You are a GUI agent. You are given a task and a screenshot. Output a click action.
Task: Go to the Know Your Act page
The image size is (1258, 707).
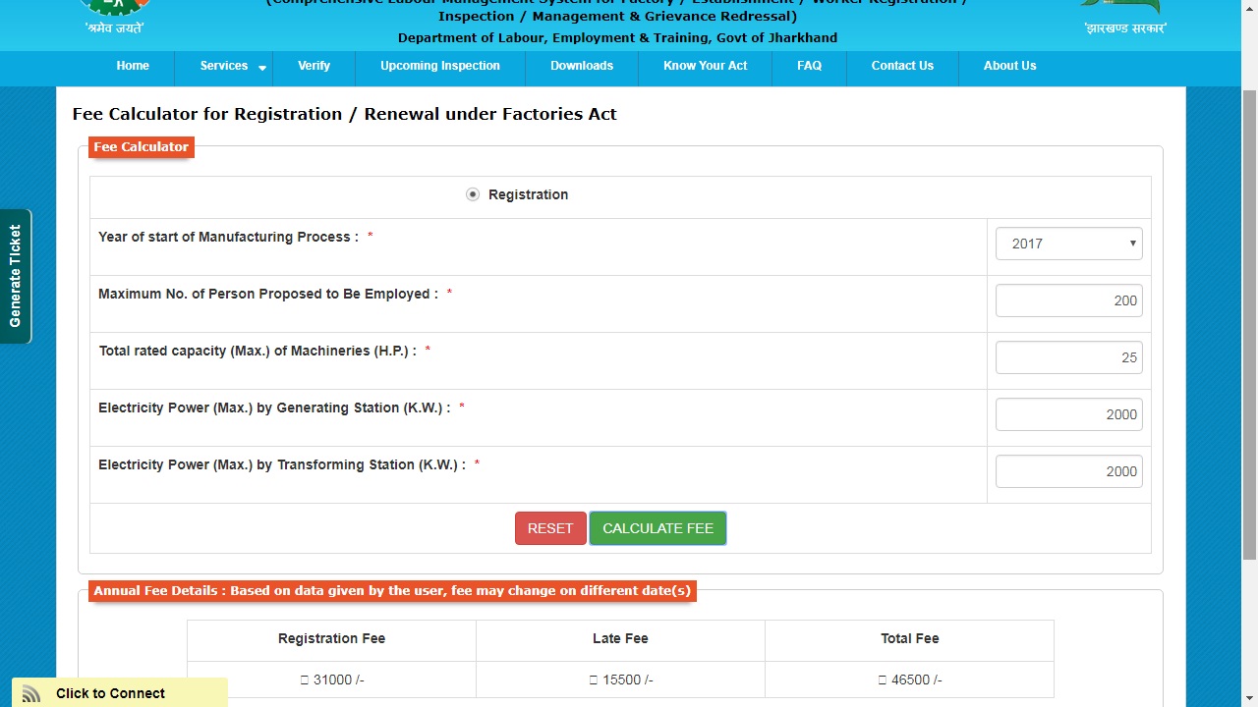pos(705,66)
